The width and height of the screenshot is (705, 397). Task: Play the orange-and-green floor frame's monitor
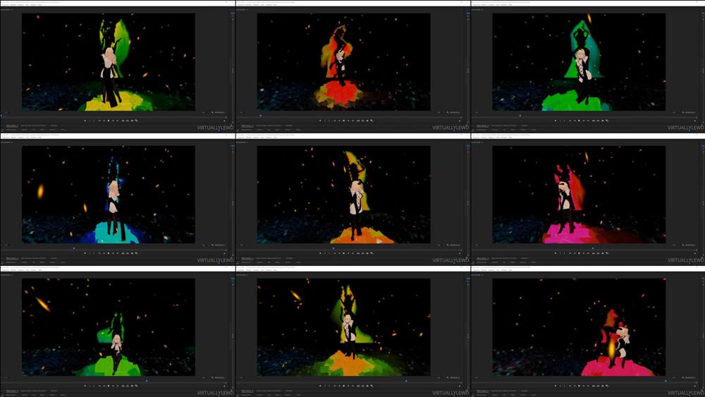pyautogui.click(x=343, y=386)
